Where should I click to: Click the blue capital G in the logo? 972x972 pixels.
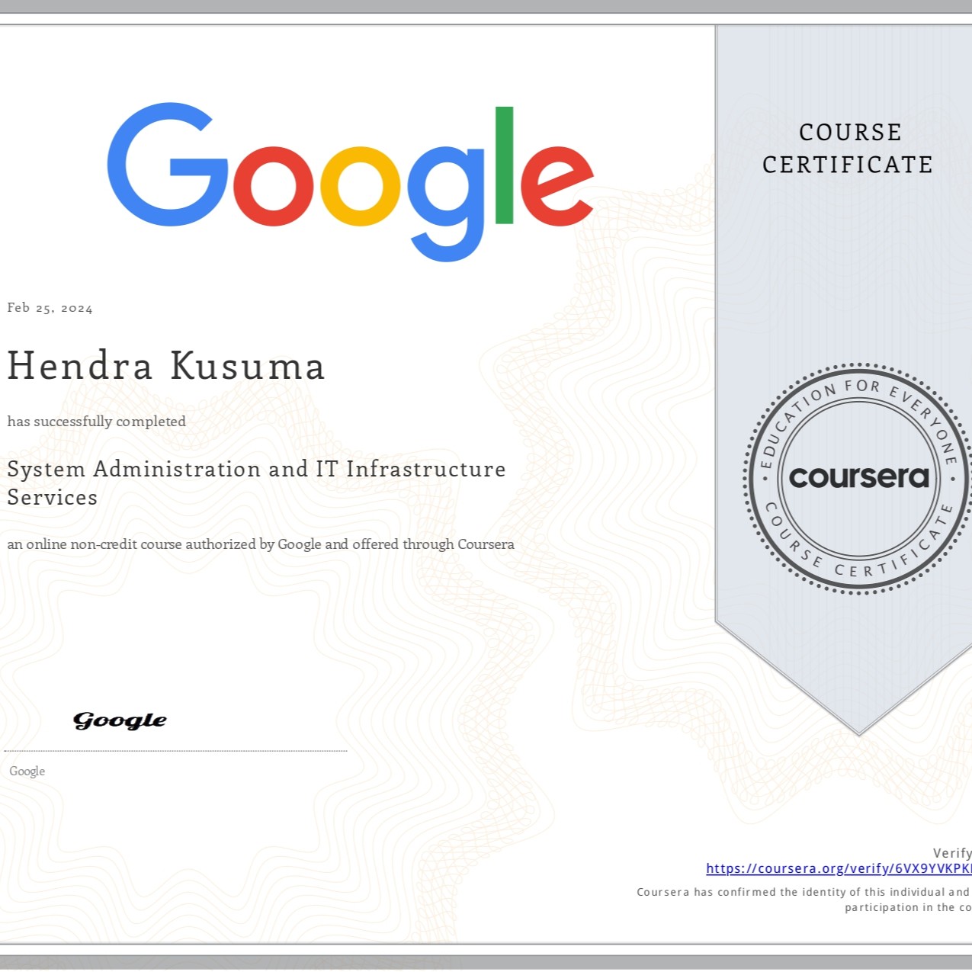tap(166, 165)
